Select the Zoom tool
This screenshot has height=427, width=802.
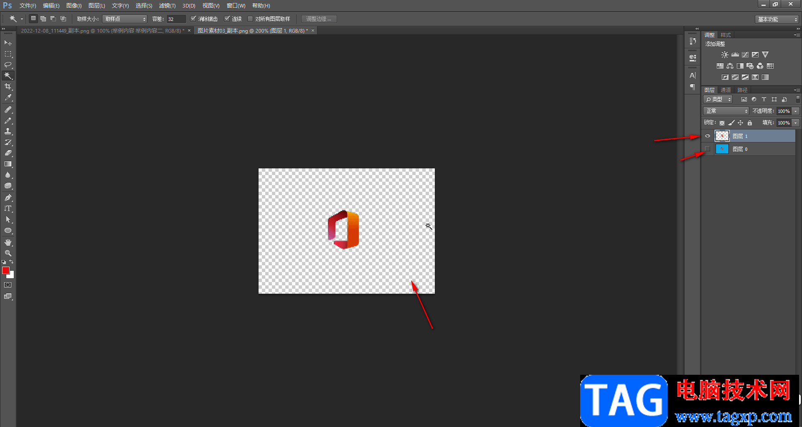click(x=8, y=253)
